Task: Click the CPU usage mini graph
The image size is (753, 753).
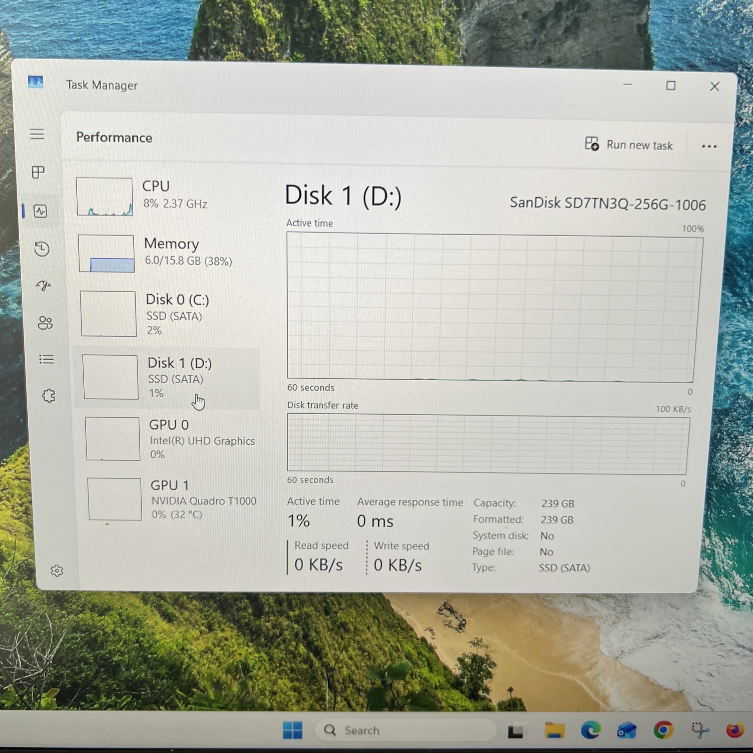Action: click(104, 197)
